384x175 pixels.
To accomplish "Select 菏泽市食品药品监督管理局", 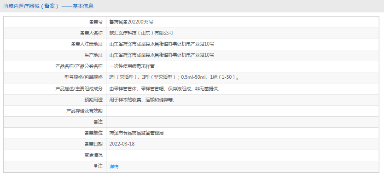I will (136, 133).
